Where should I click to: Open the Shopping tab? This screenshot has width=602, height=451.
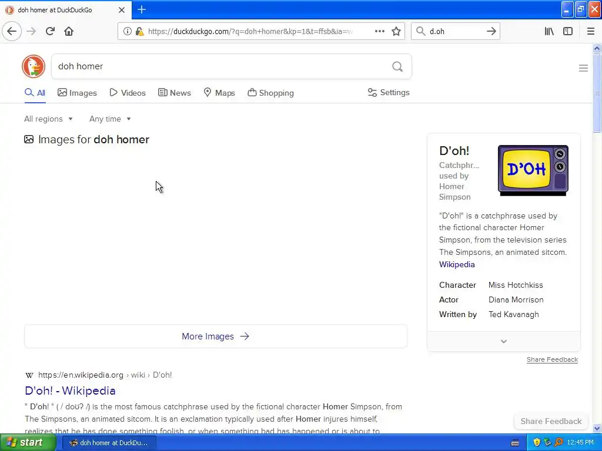[270, 93]
